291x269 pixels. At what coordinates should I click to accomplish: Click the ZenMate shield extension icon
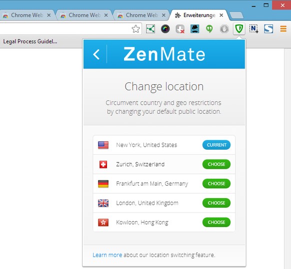coord(239,29)
